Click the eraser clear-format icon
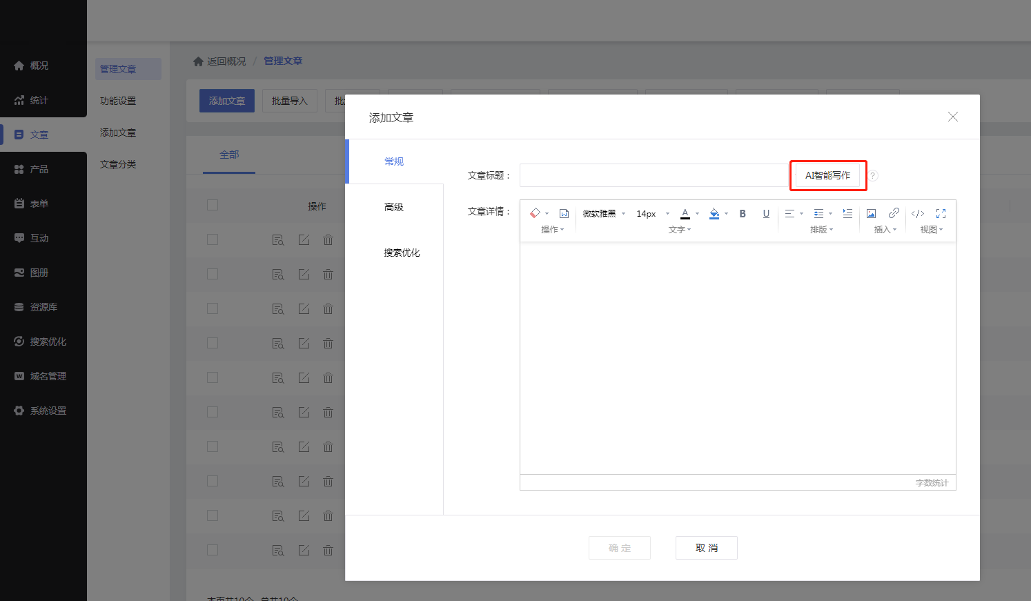This screenshot has height=601, width=1031. (x=535, y=213)
